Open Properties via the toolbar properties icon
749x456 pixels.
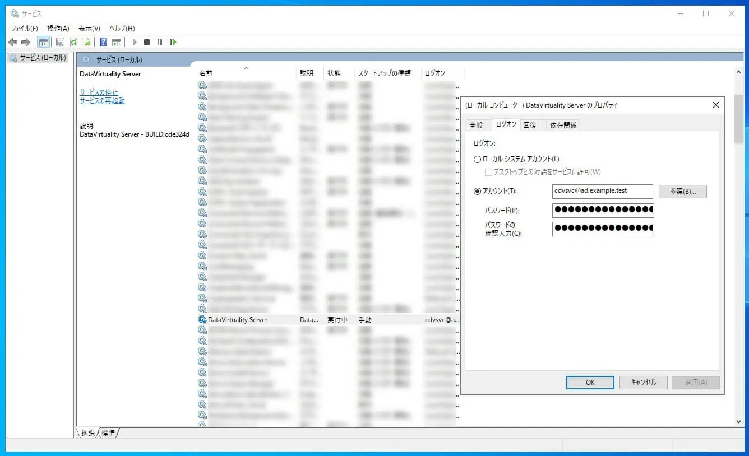pyautogui.click(x=61, y=42)
